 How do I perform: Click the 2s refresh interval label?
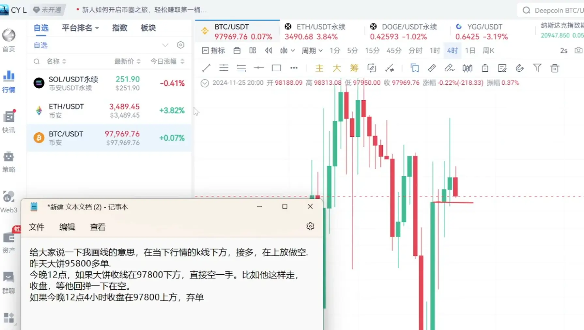[564, 50]
